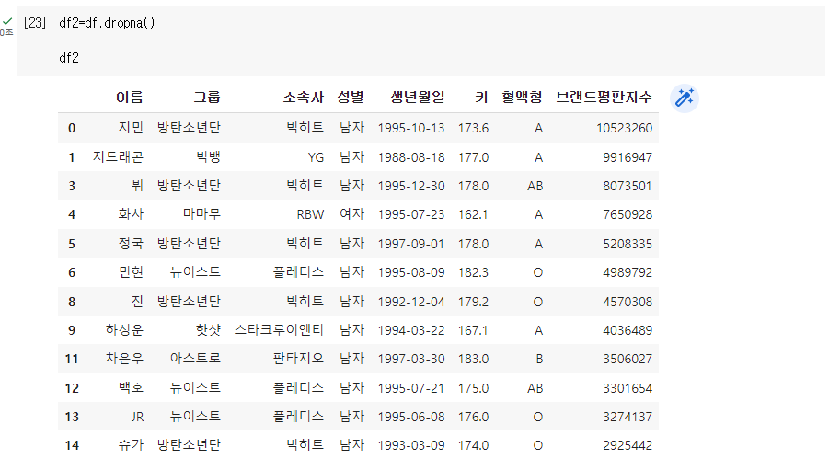Select the 소속사 column header
This screenshot has width=829, height=459.
pyautogui.click(x=303, y=98)
